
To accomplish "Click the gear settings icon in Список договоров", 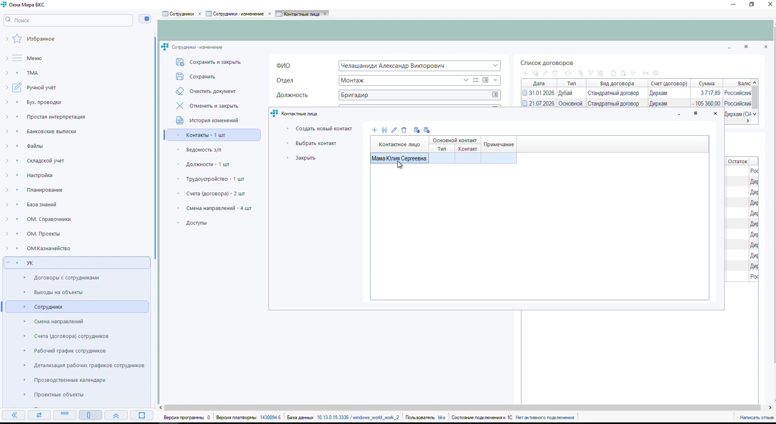I will [x=656, y=73].
